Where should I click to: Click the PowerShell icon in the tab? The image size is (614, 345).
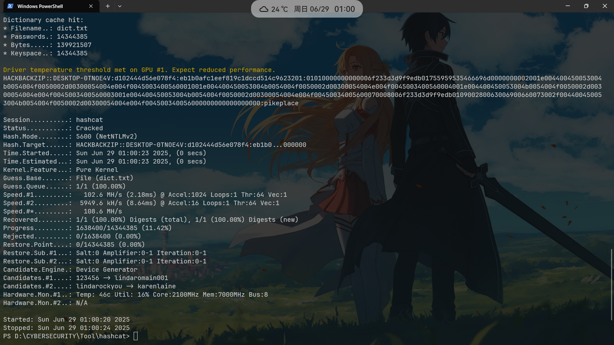[10, 6]
